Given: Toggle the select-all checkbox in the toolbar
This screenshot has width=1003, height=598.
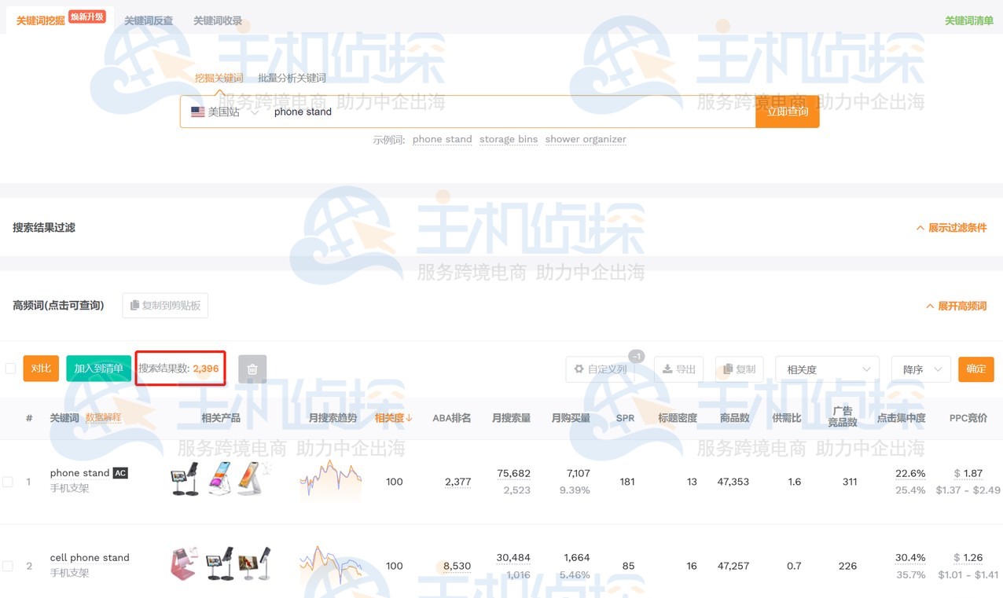Looking at the screenshot, I should [11, 368].
